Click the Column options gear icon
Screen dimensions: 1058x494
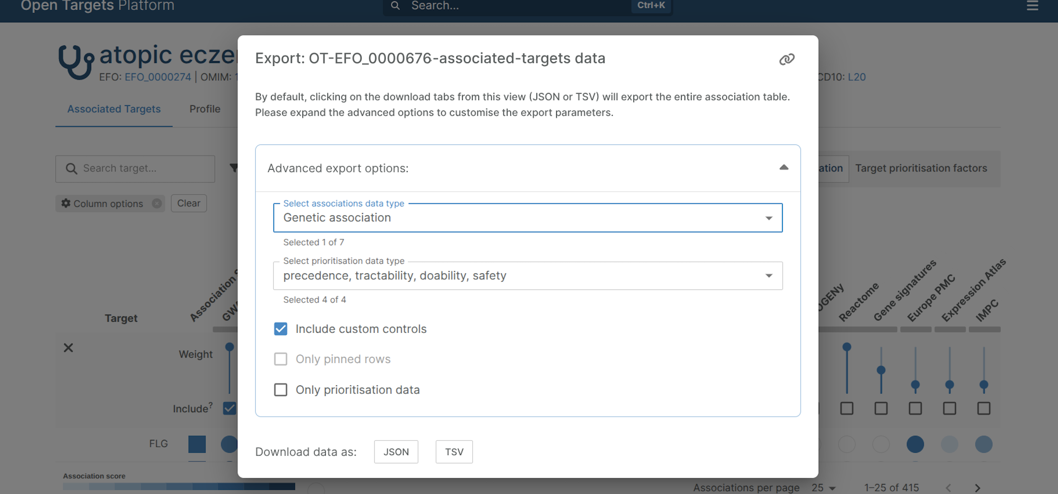tap(66, 203)
